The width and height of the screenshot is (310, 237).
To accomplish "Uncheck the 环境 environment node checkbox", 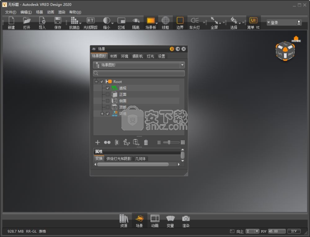I will point(108,114).
